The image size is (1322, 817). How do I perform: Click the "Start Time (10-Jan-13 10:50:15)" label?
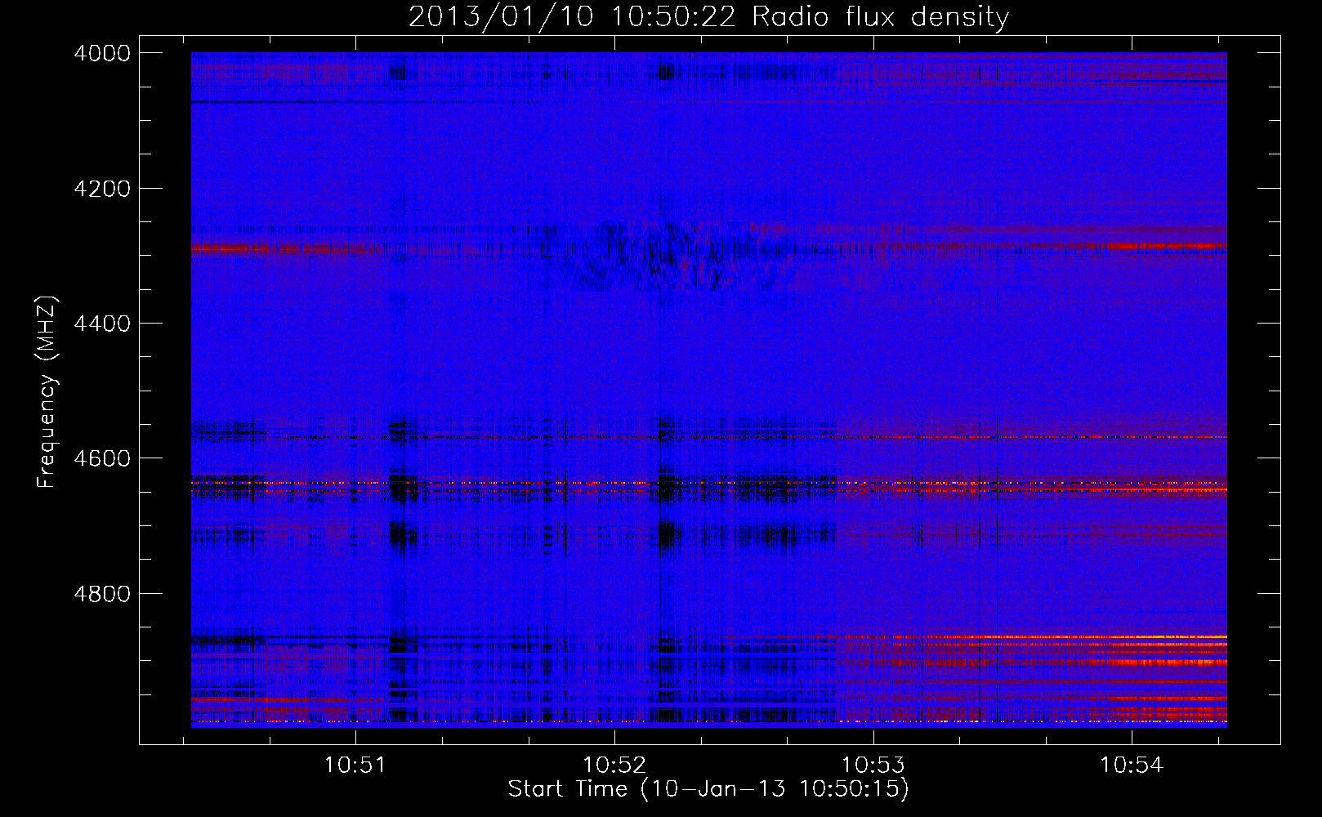(708, 789)
